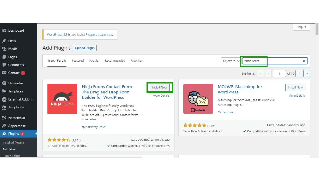Go to next page of results
Image resolution: width=319 pixels, height=179 pixels.
tap(299, 73)
